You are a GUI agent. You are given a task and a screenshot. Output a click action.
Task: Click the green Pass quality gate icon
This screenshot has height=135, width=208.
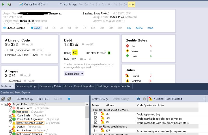tap(128, 56)
